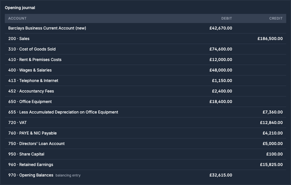Click the balancing entry note
This screenshot has width=291, height=185.
[x=68, y=175]
